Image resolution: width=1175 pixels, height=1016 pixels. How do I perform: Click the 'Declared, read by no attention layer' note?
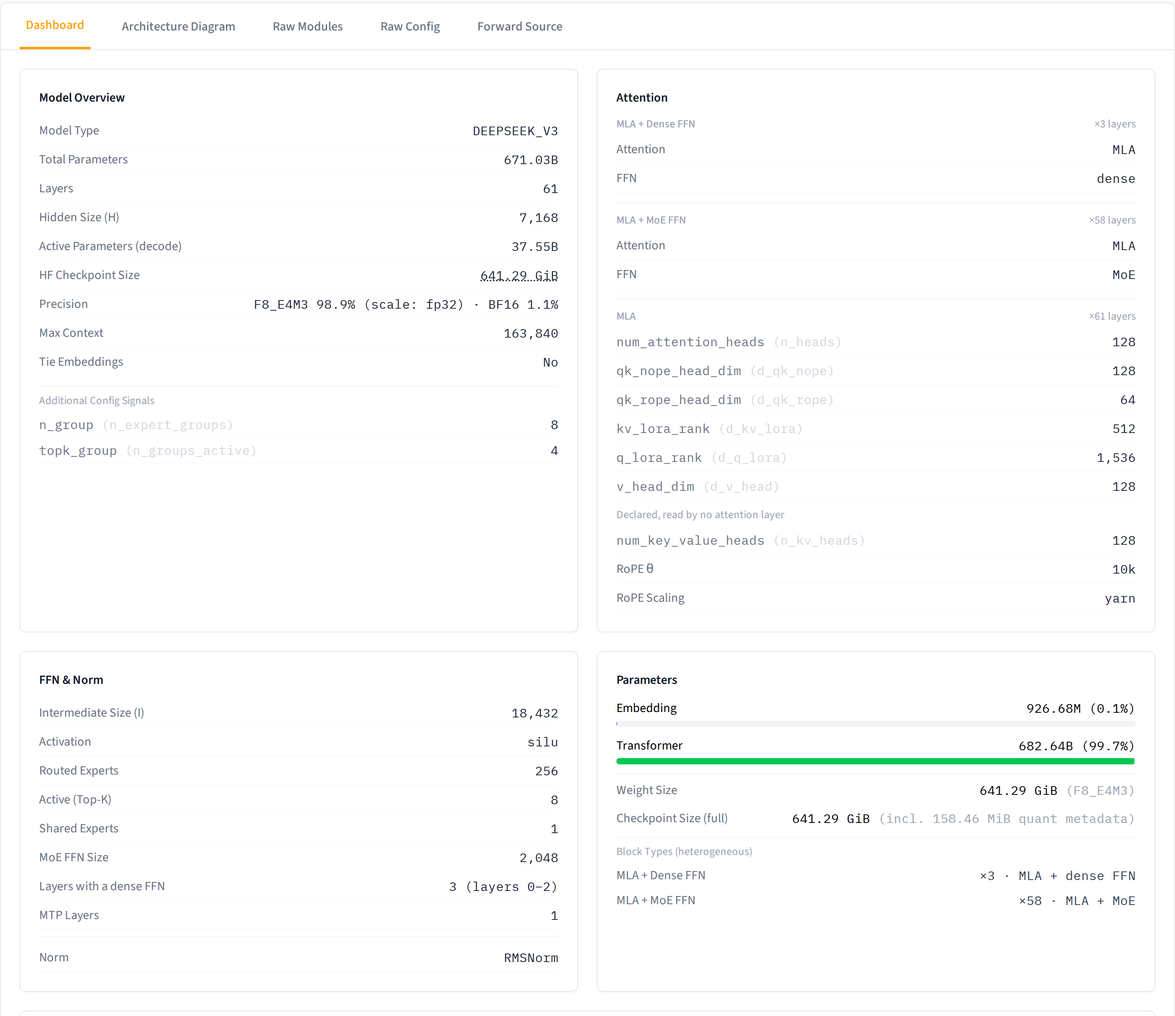(x=700, y=515)
